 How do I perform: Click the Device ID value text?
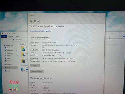coord(57,53)
